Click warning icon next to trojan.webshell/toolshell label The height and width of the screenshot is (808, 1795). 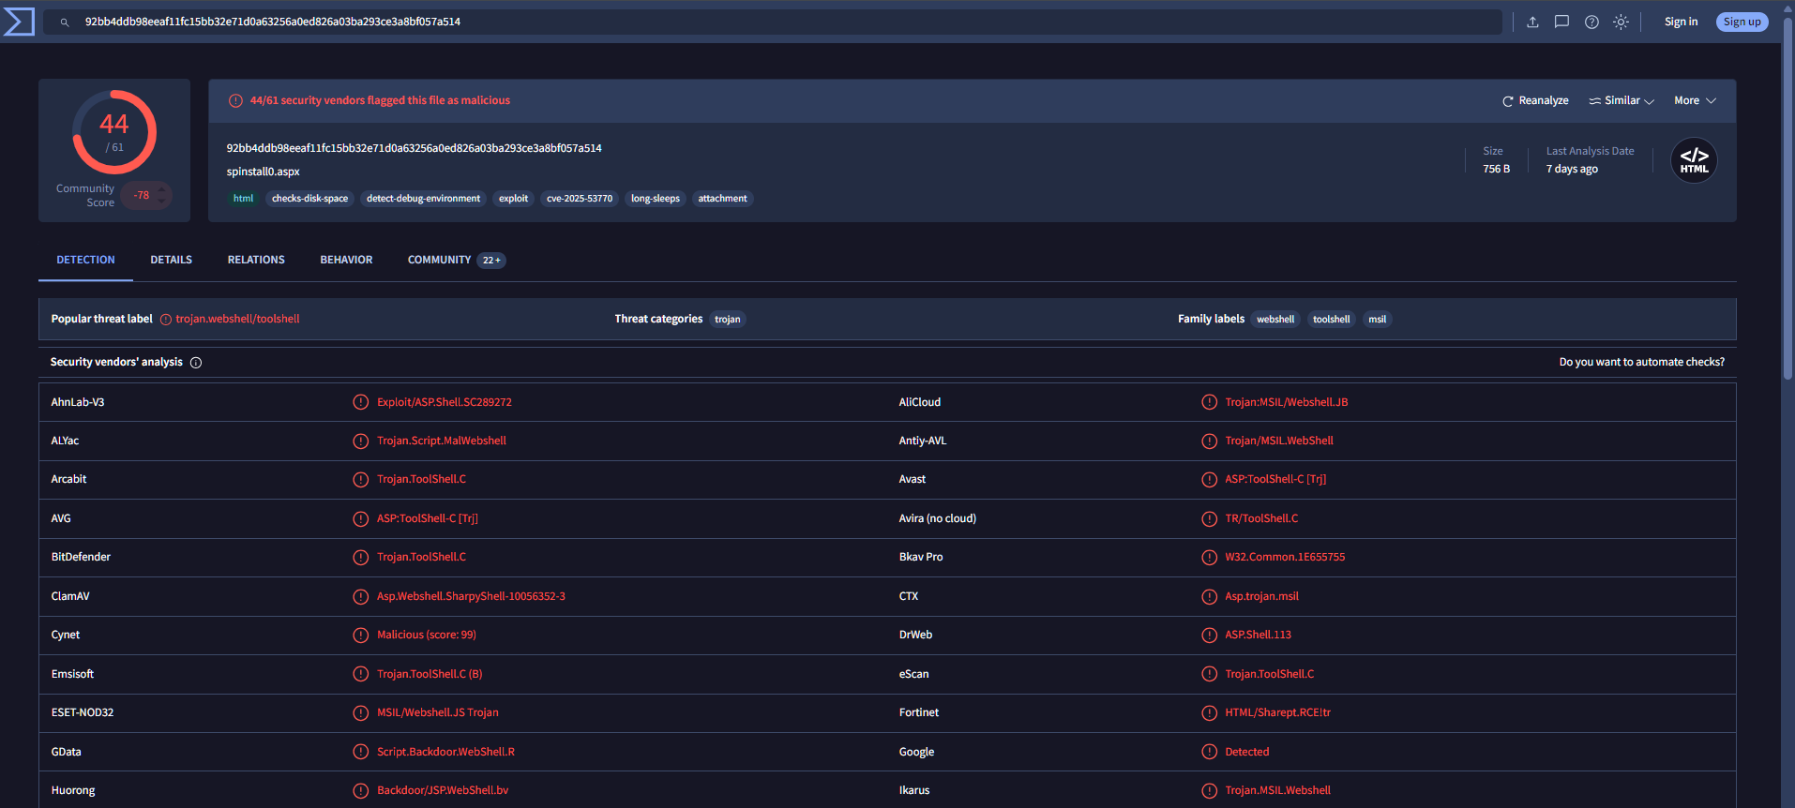166,320
